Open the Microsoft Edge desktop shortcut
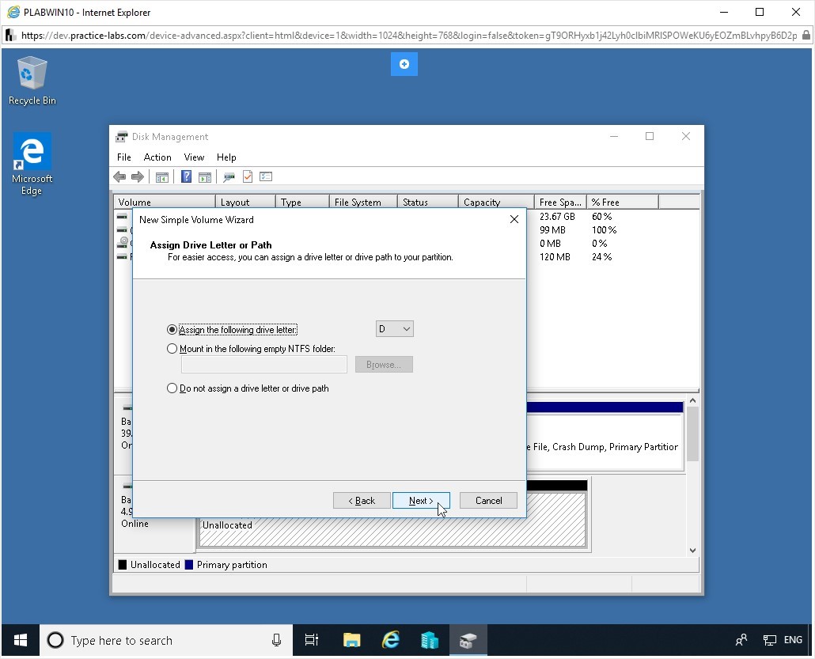 point(32,164)
